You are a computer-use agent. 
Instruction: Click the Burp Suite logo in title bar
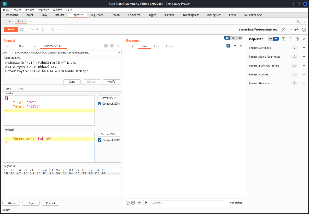point(5,4)
